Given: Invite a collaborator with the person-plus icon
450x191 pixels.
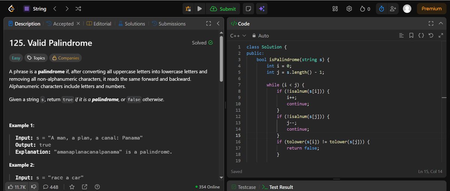Looking at the screenshot, I should [393, 9].
